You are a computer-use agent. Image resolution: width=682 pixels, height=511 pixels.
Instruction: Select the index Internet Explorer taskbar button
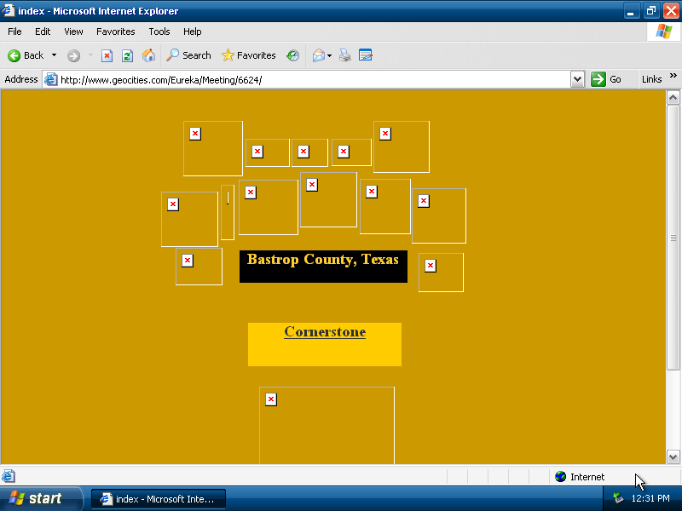[x=159, y=499]
